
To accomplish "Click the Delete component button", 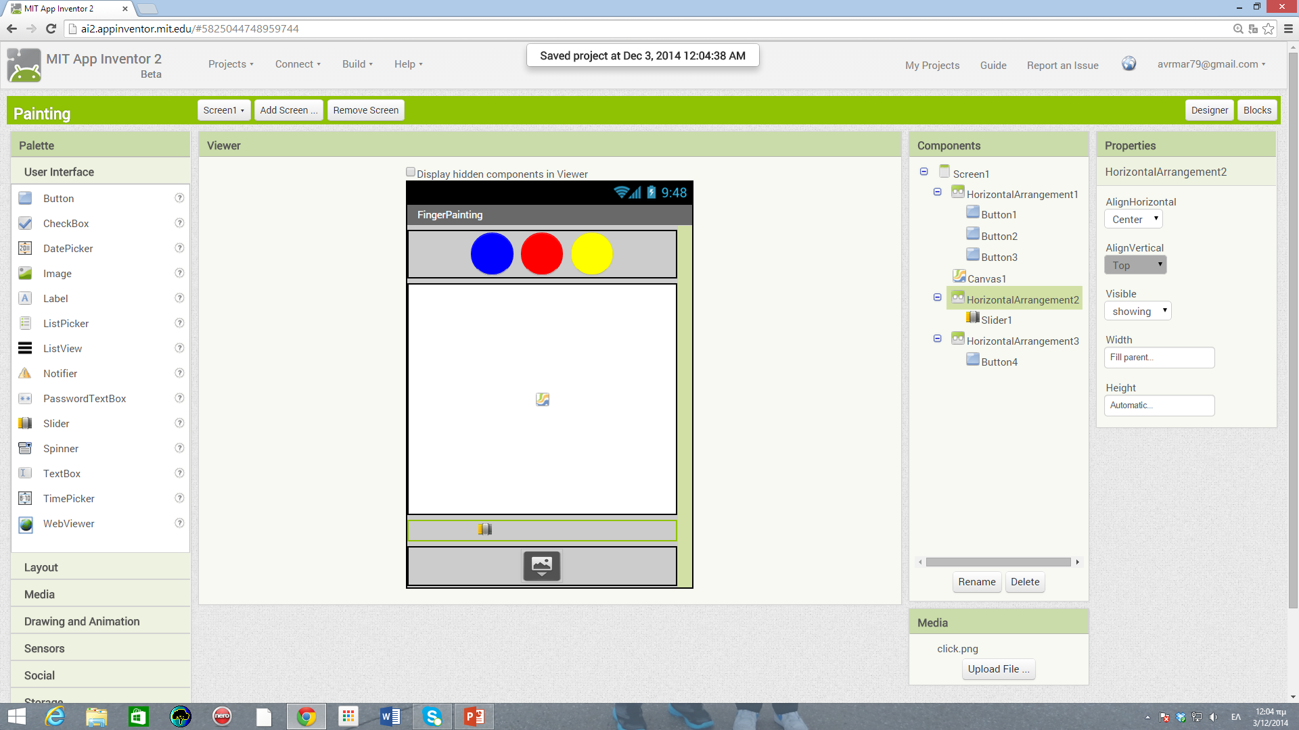I will pyautogui.click(x=1025, y=582).
